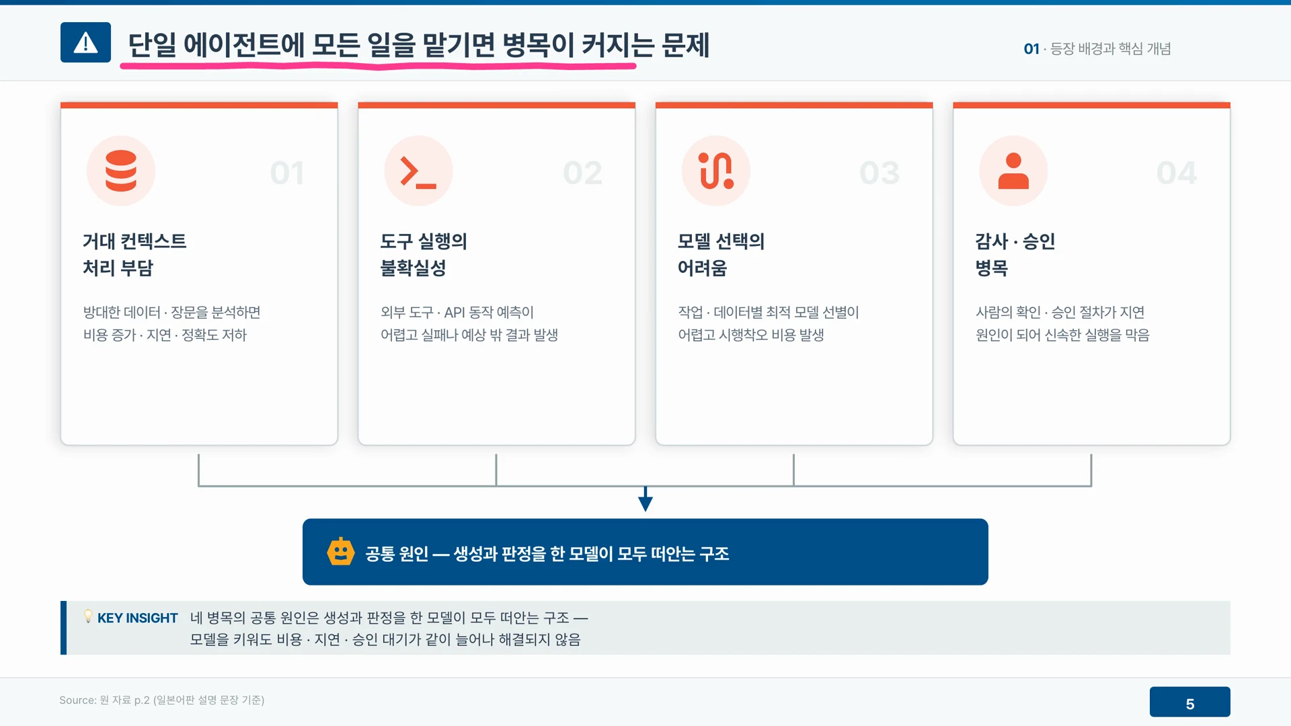The image size is (1291, 726).
Task: Click the lightbulb icon beside KEY INSIGHT
Action: 88,616
